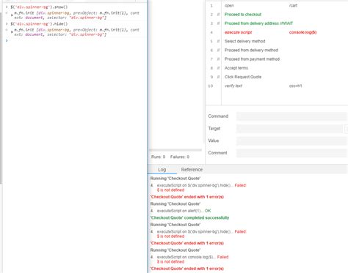Select the 'Proceed to checkout' step
Image resolution: width=348 pixels, height=273 pixels.
click(x=243, y=15)
